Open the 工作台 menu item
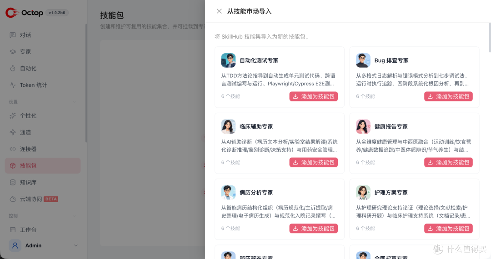The image size is (491, 259). click(43, 229)
